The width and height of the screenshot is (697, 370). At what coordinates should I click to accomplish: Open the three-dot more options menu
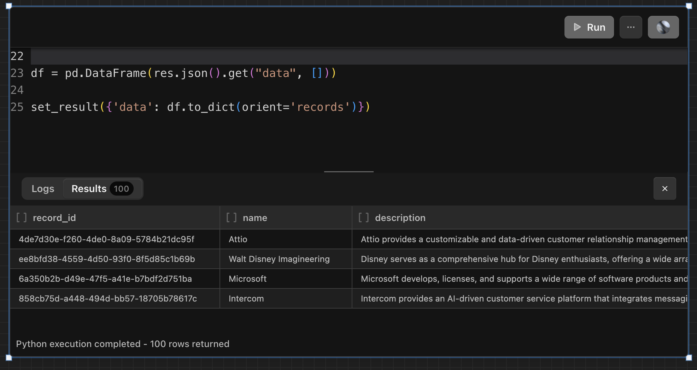(x=631, y=27)
